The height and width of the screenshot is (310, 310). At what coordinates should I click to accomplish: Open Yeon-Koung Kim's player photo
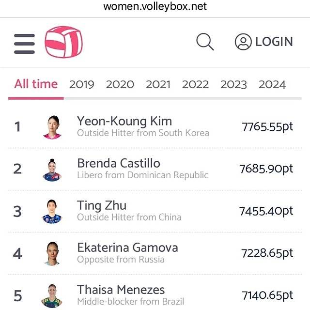click(x=52, y=127)
